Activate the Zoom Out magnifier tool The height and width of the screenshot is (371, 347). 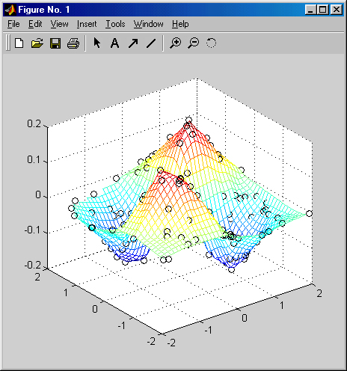(194, 43)
